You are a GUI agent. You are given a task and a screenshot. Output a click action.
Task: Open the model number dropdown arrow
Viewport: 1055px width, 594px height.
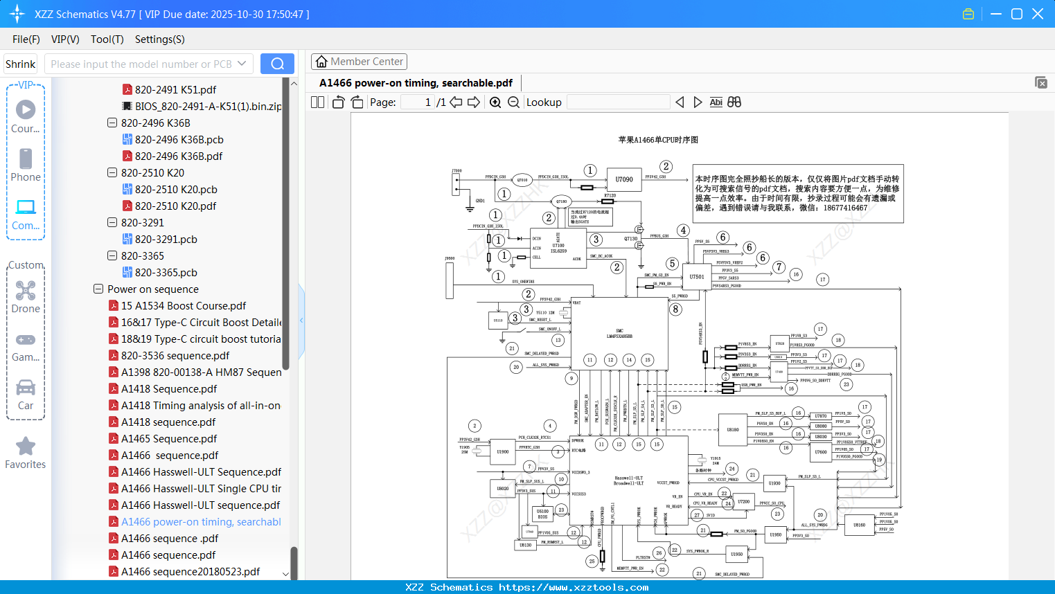tap(242, 64)
